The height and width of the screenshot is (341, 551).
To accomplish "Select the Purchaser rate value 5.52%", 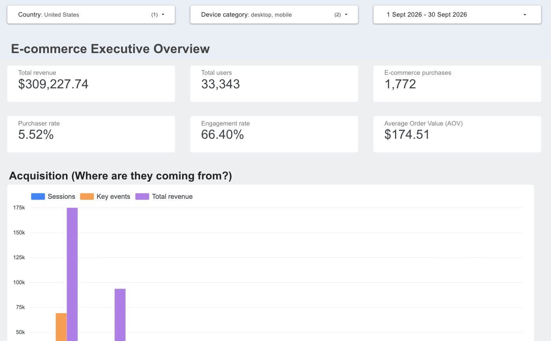I will [36, 134].
